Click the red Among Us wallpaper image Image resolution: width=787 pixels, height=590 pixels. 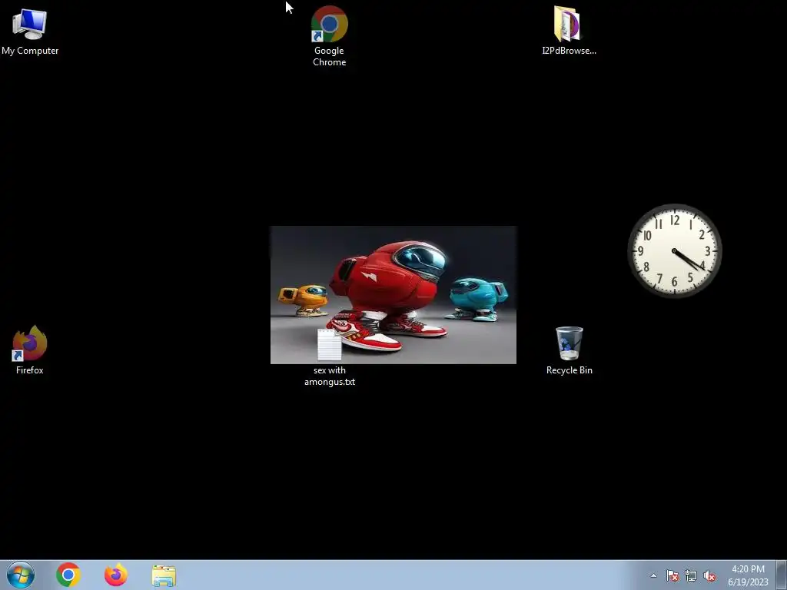[393, 295]
